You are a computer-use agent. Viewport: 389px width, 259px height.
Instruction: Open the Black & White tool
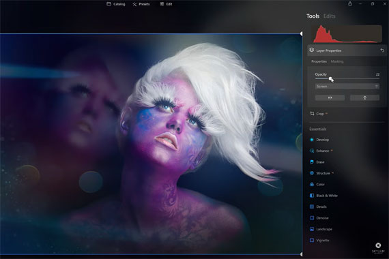coord(323,196)
